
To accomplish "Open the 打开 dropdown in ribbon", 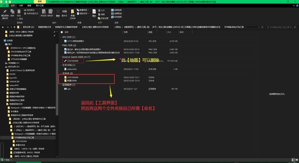I will coord(102,11).
